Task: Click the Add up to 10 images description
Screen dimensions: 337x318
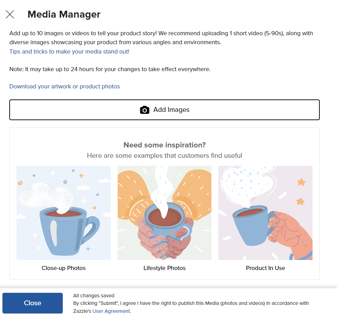Action: [x=161, y=38]
